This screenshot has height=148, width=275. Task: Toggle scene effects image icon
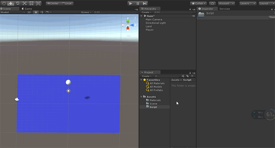47,12
